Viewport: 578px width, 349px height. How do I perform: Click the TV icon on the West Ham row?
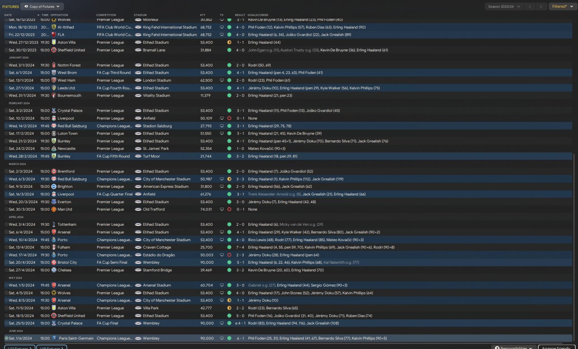coord(222,80)
